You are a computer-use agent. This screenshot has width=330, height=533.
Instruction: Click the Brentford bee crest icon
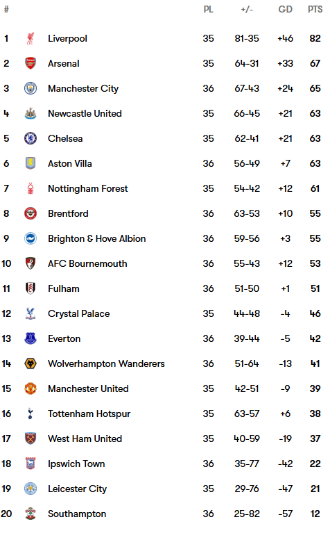tap(31, 213)
